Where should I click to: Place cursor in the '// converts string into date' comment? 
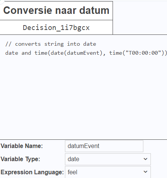coord(51,44)
